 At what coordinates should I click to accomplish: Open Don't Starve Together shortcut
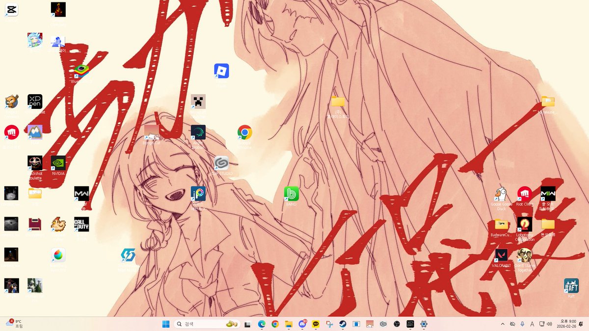click(525, 255)
